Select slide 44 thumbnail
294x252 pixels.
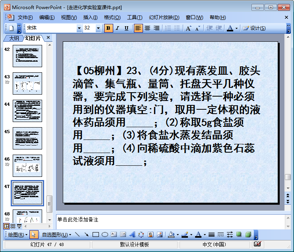click(27, 111)
